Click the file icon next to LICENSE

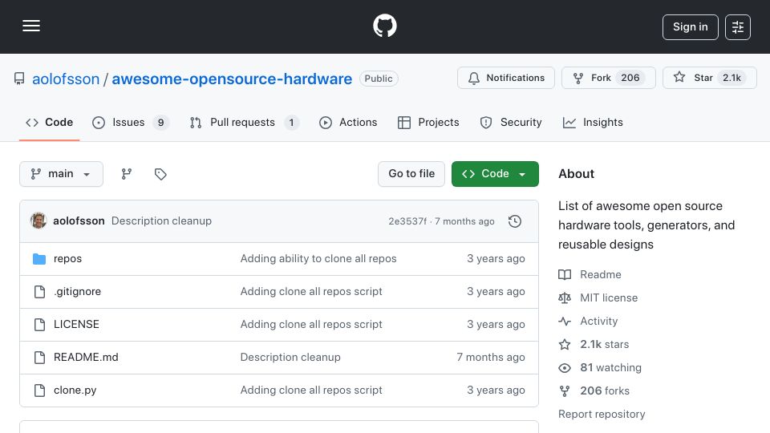39,325
